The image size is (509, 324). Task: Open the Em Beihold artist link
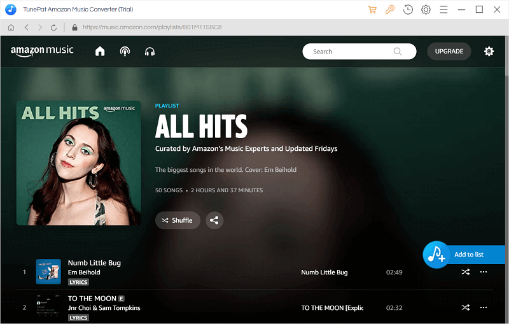(x=84, y=272)
